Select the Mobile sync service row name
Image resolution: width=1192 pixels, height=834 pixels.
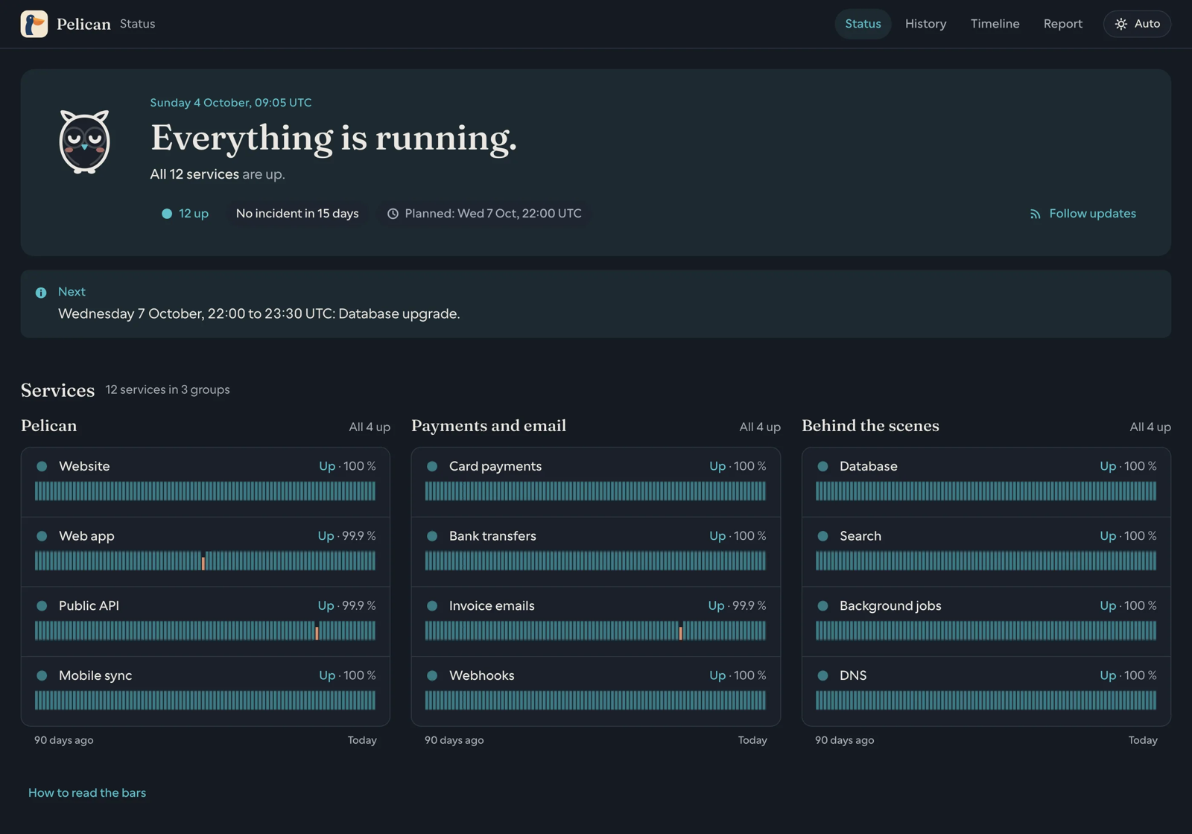pos(95,675)
